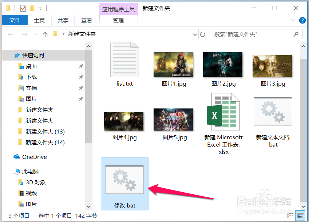The image size is (309, 222).
Task: Click the 修改.bat file name label
Action: pos(125,206)
